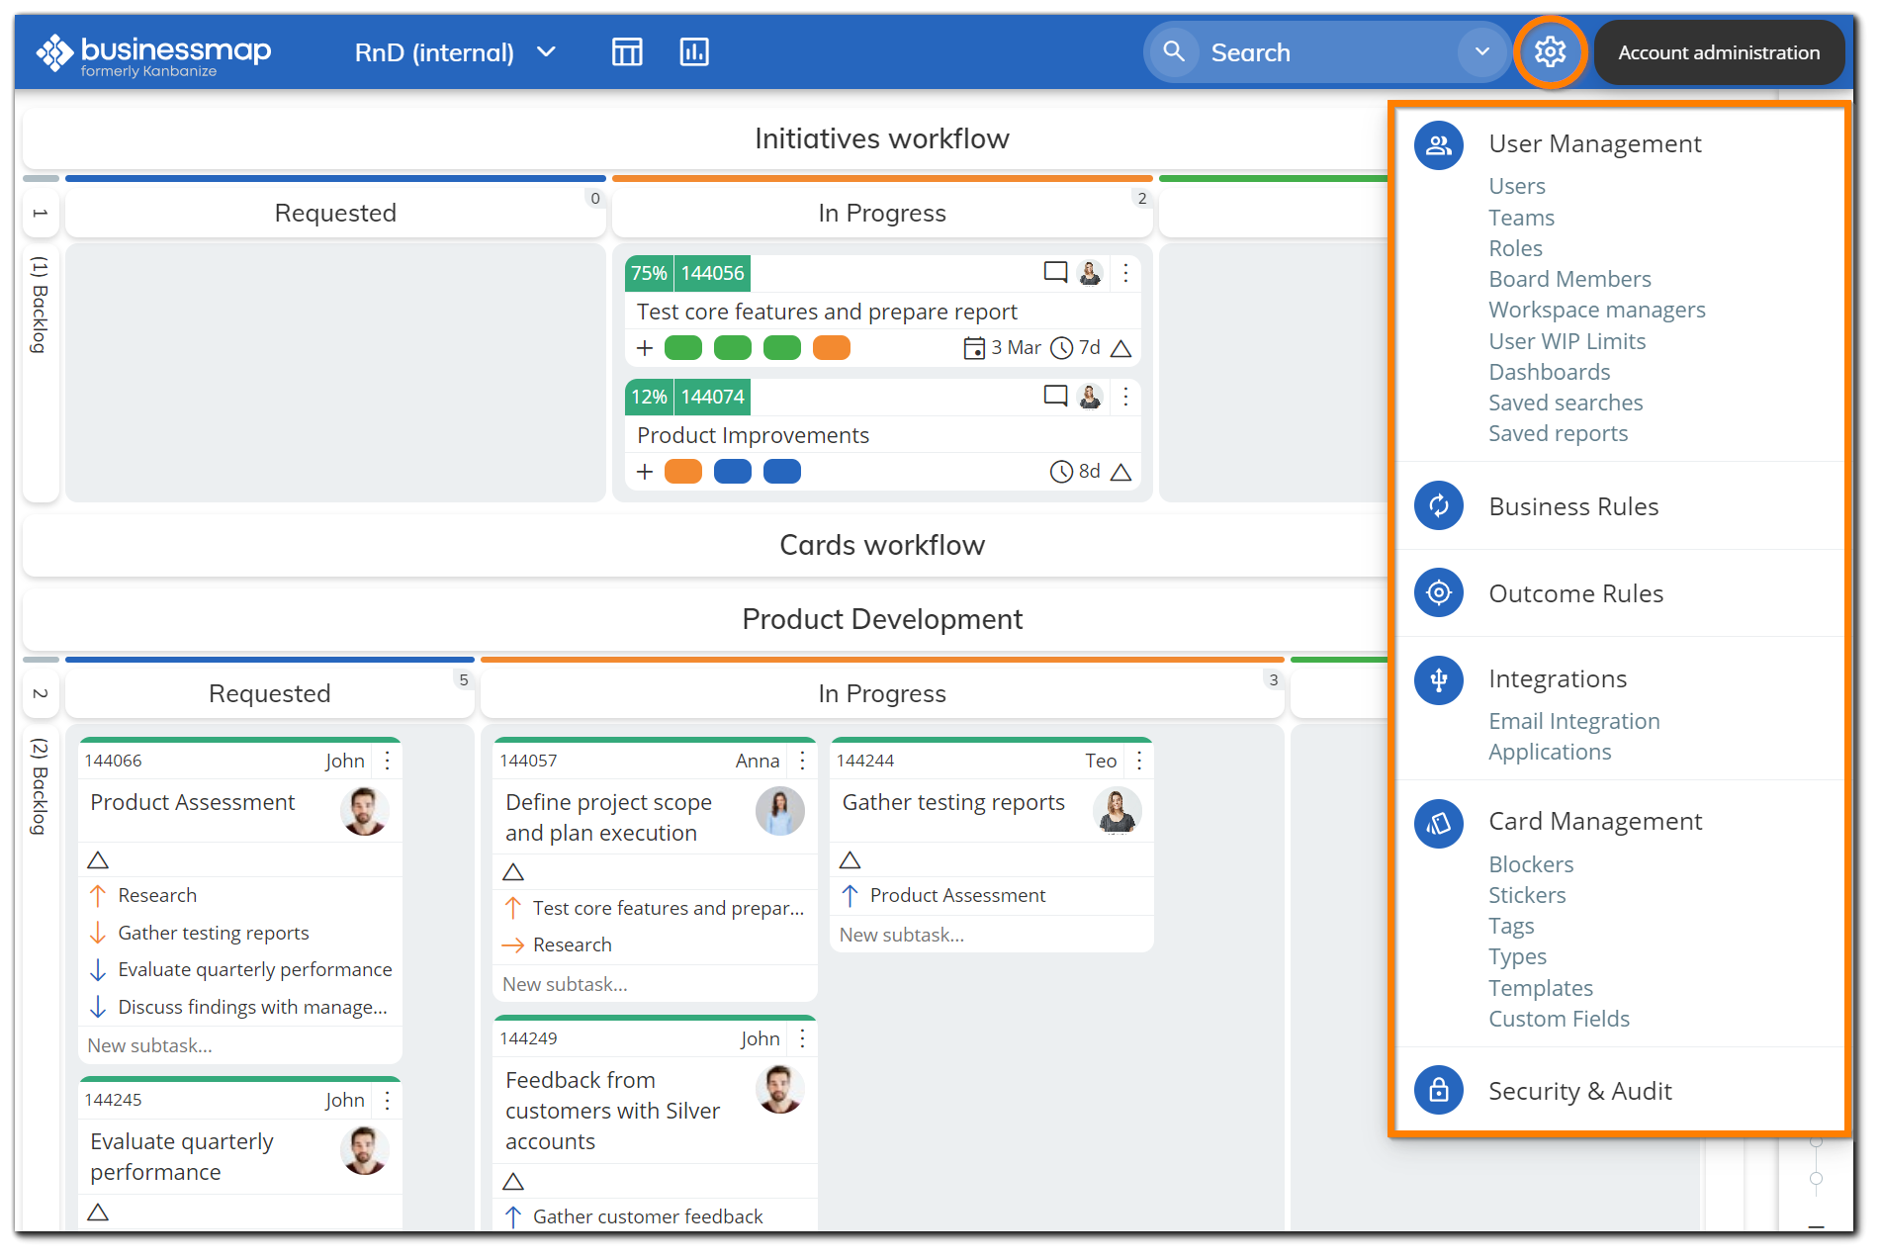Open the three-dot menu of card 144056

[x=1125, y=272]
